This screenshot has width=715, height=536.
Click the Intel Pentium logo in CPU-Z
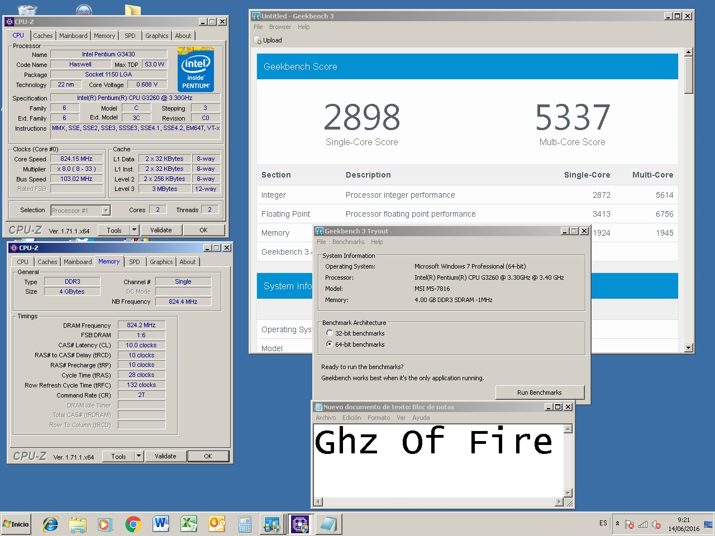click(x=196, y=70)
